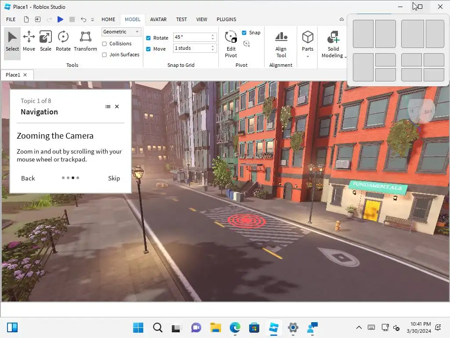This screenshot has width=450, height=338.
Task: Enable Join Surfaces checkbox
Action: (x=105, y=55)
